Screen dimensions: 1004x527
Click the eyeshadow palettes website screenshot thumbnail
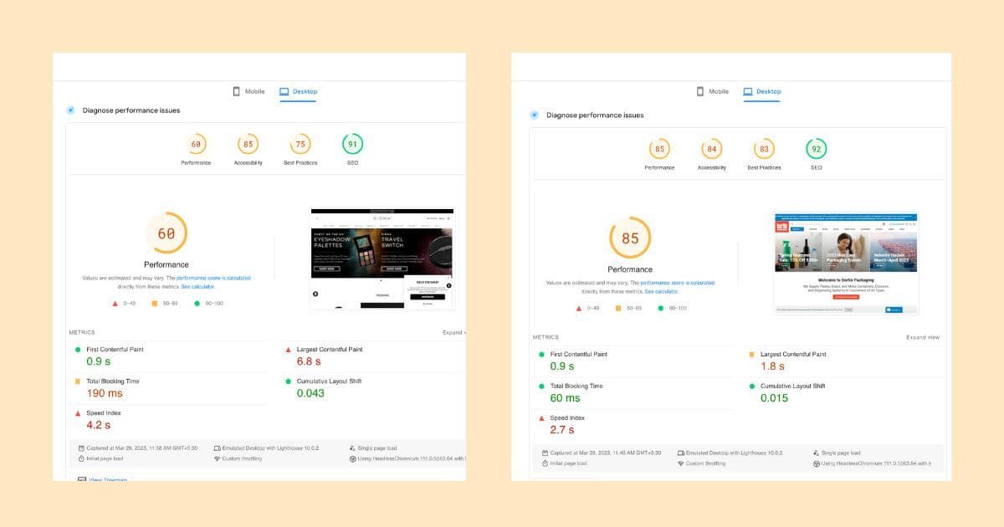pos(382,258)
